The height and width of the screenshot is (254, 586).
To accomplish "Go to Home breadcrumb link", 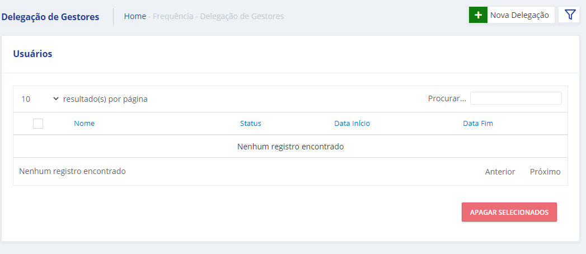I will point(135,16).
